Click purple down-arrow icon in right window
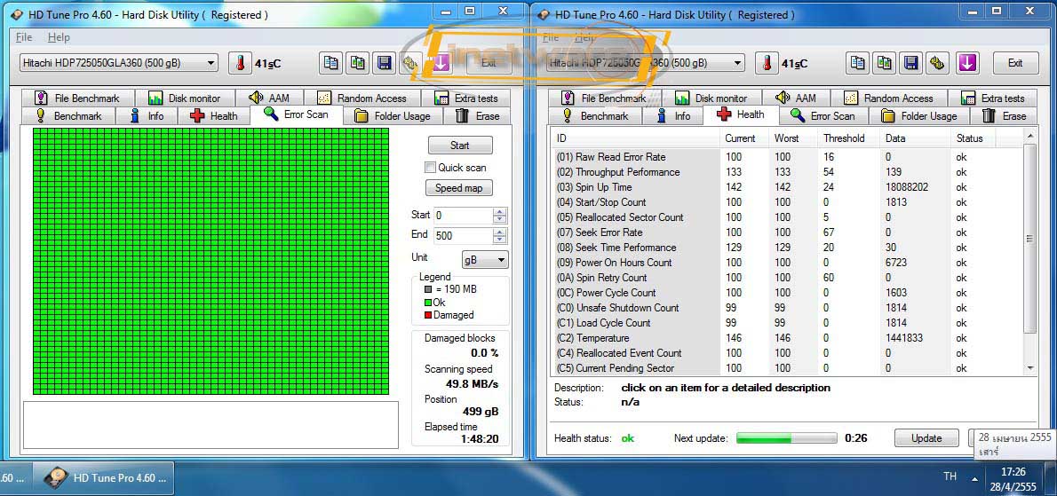Image resolution: width=1057 pixels, height=496 pixels. (967, 63)
